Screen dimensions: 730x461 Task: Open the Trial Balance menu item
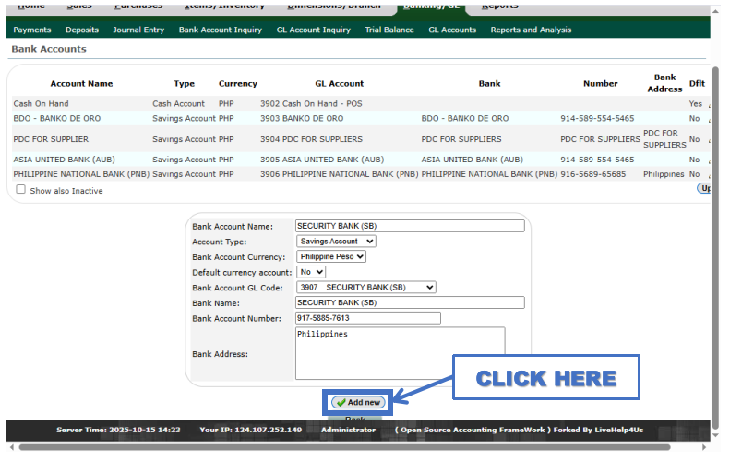pos(389,30)
